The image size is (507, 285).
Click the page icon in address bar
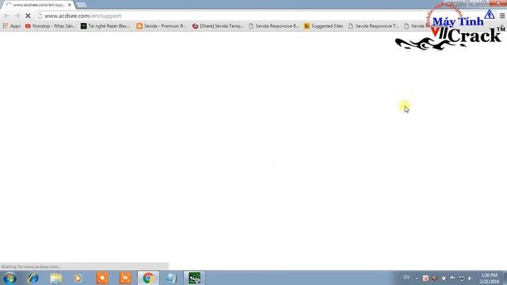[x=40, y=16]
